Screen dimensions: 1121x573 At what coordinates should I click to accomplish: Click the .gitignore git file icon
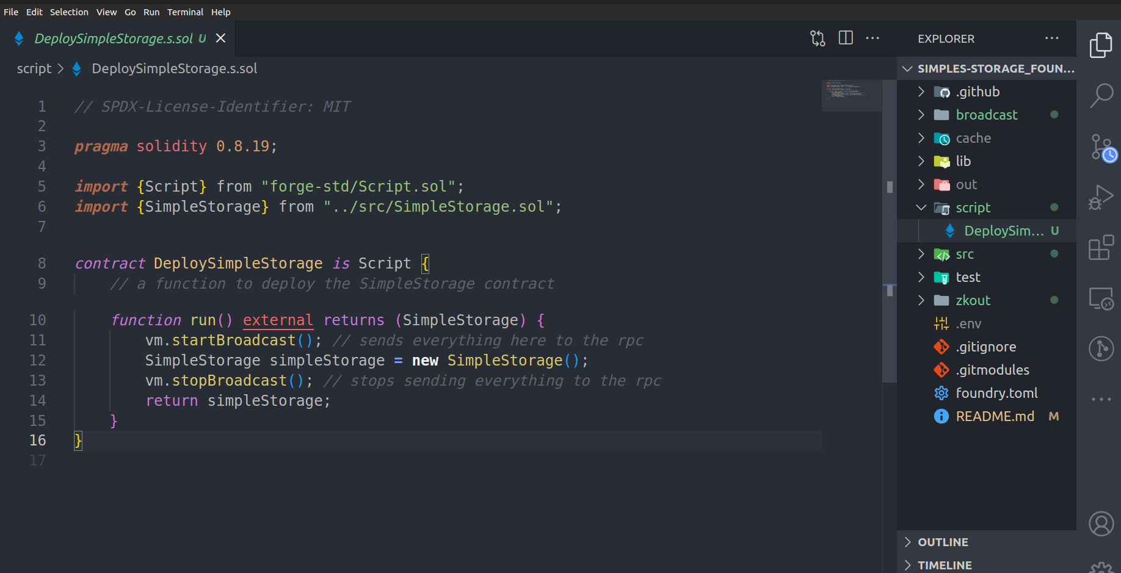click(941, 347)
